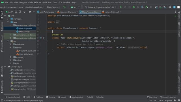Click Collapse All icon in project panel

24,12
